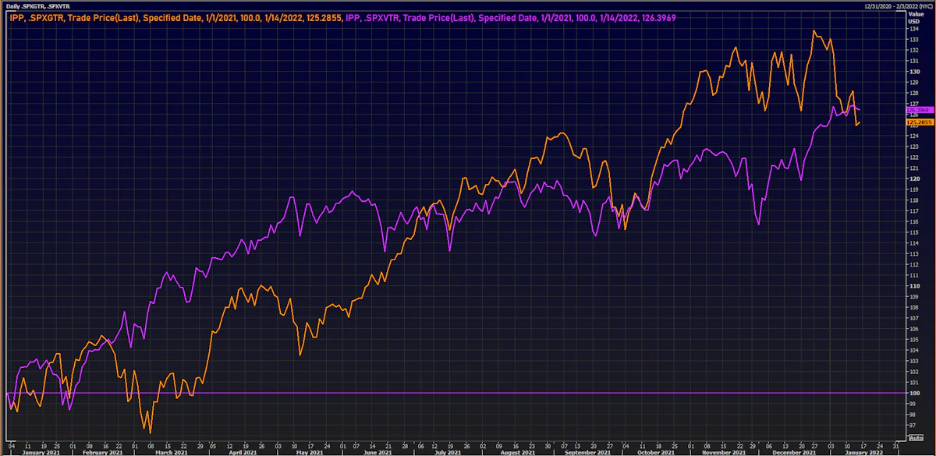This screenshot has width=936, height=456.
Task: Select the purple .SPXVTR series legend text
Action: click(x=510, y=16)
